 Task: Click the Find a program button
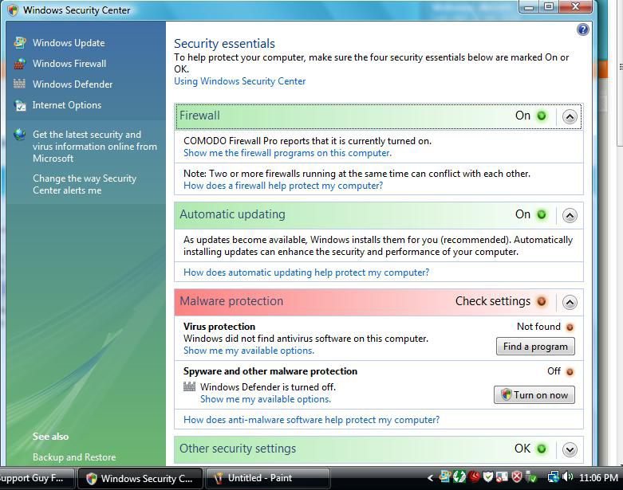click(535, 347)
